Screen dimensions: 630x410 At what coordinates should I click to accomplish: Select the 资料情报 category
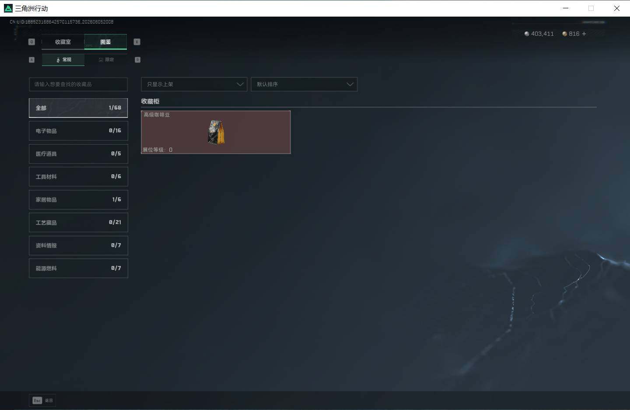tap(78, 245)
